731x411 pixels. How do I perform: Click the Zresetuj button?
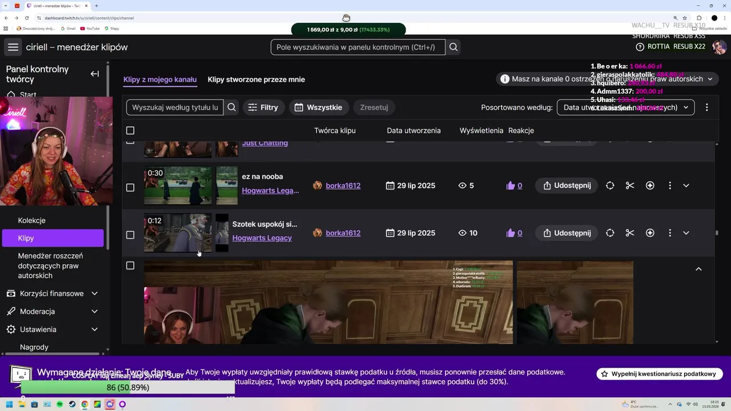click(374, 107)
